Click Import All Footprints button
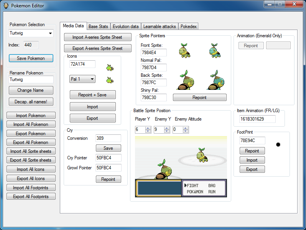Viewport: 306px width, 230px height. point(31,188)
